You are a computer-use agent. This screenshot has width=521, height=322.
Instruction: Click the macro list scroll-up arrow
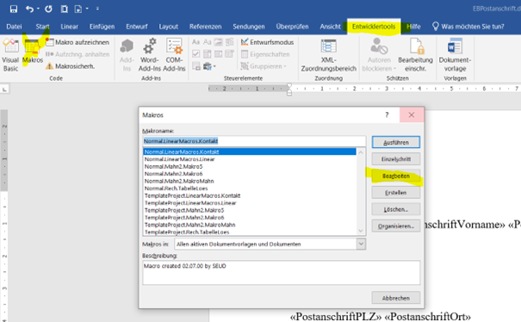(x=361, y=152)
